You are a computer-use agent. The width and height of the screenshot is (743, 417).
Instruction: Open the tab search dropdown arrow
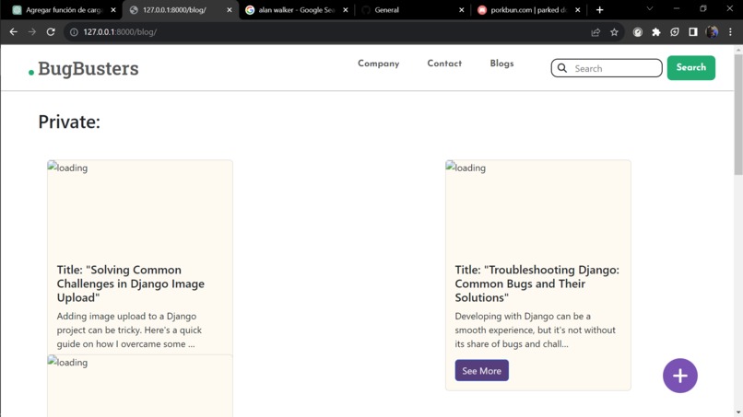point(650,9)
